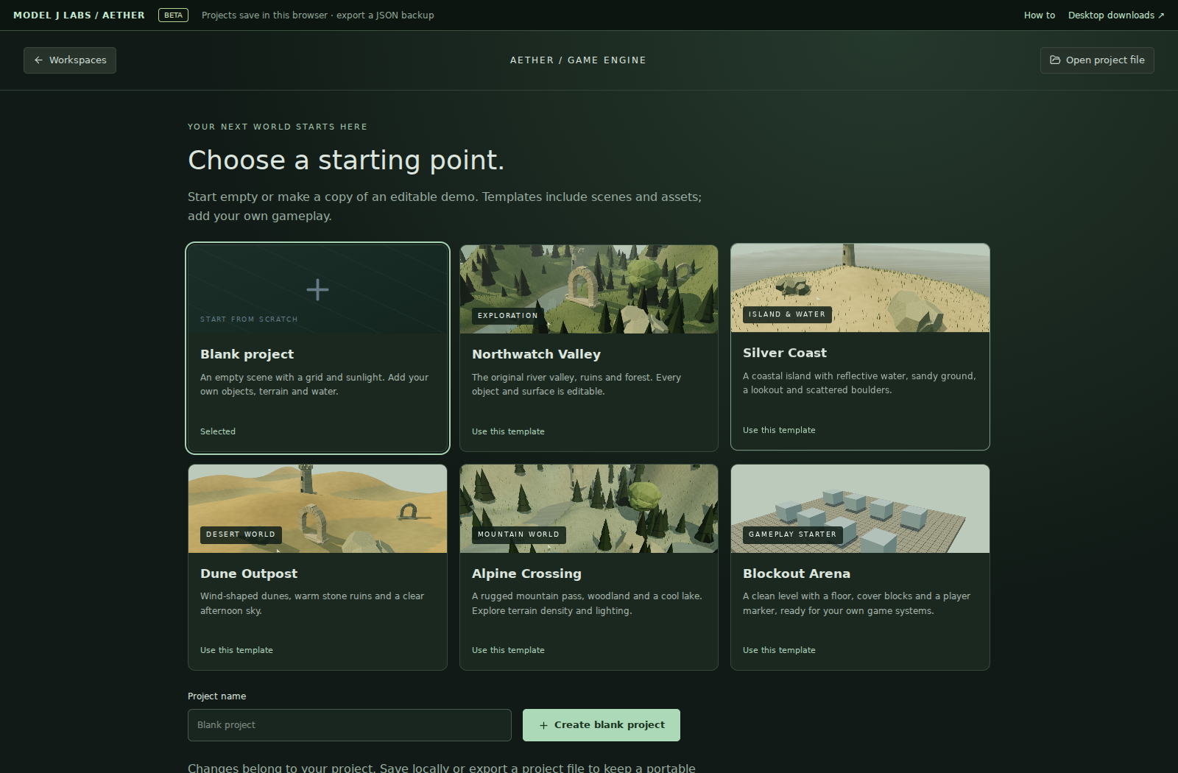1178x773 pixels.
Task: Click Use this template under Dune Outpost
Action: [236, 650]
